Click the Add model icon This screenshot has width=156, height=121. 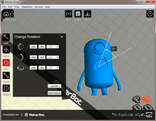[69, 14]
